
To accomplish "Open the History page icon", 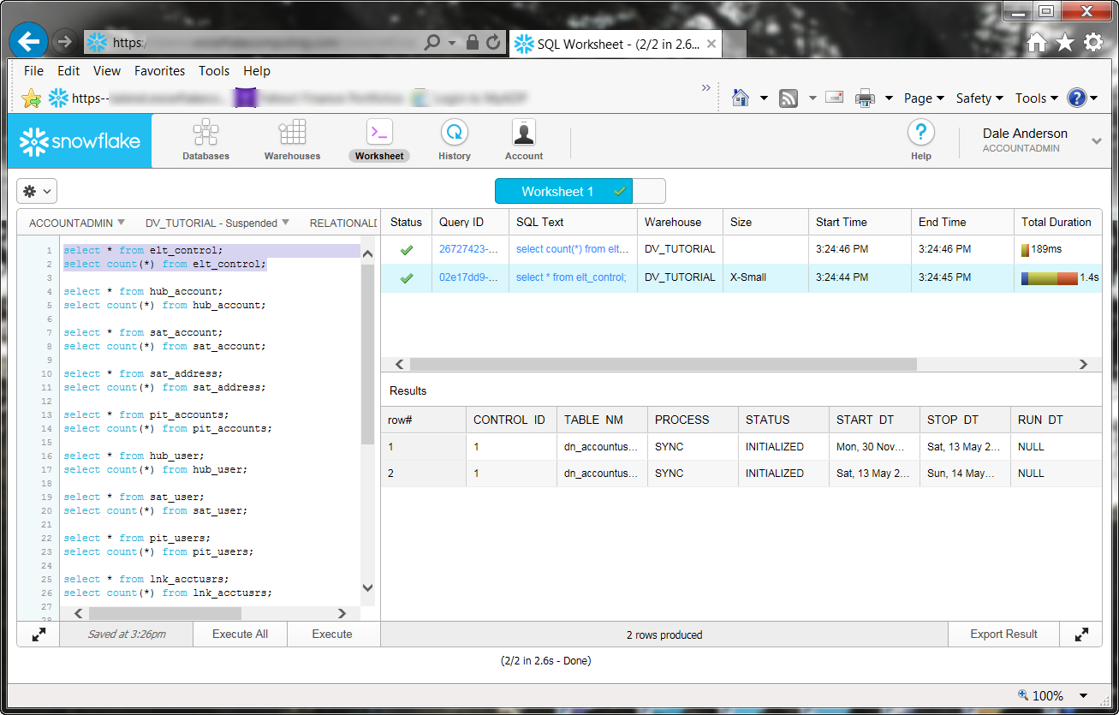I will point(454,134).
